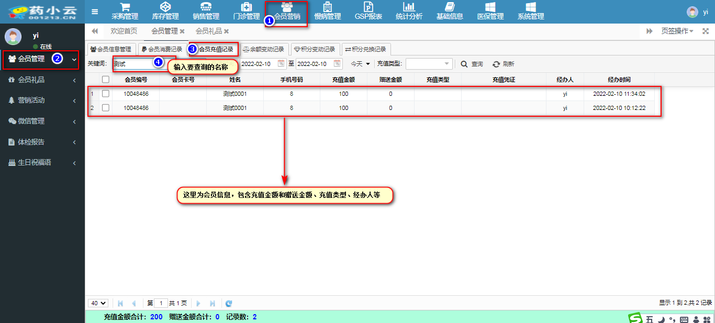Open 会员营销 member marketing module
The width and height of the screenshot is (715, 323).
[x=287, y=12]
